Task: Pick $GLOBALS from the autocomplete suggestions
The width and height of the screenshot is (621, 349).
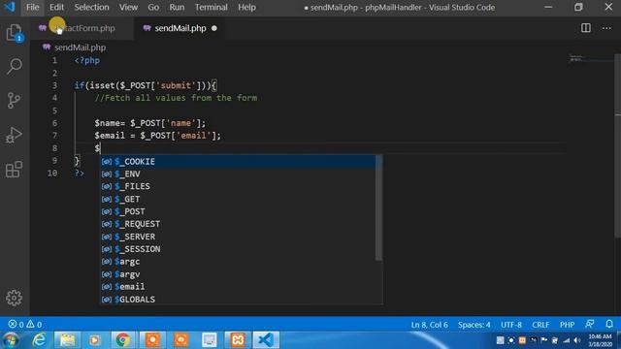Action: [x=238, y=300]
